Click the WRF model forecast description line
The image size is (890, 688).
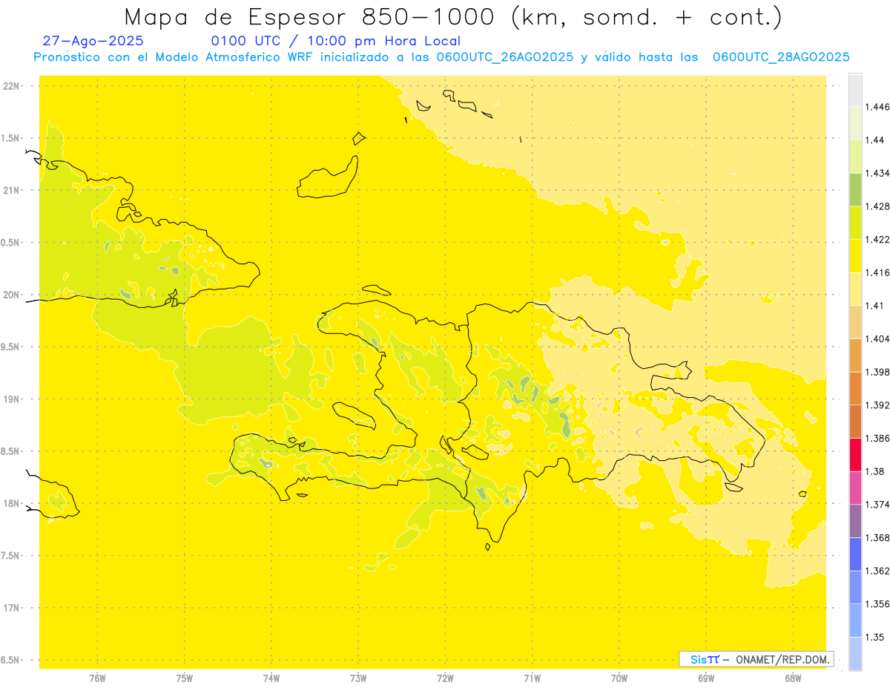pyautogui.click(x=441, y=57)
